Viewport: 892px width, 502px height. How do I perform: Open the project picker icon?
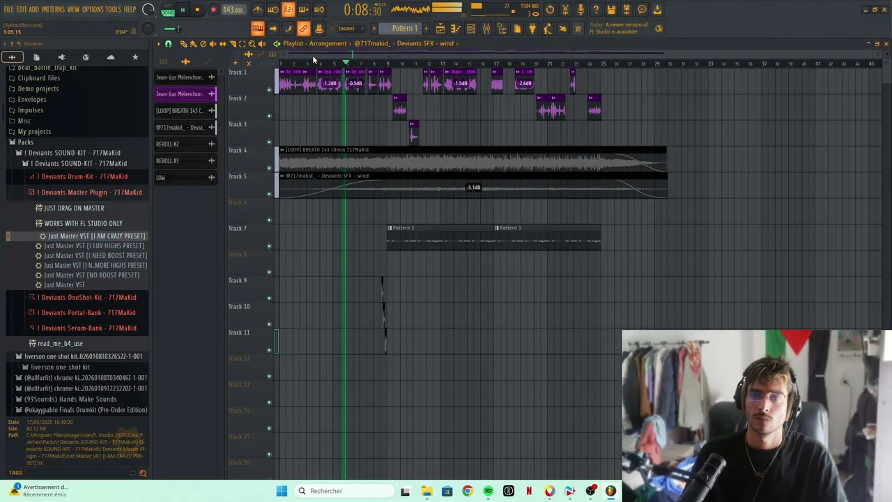517,29
